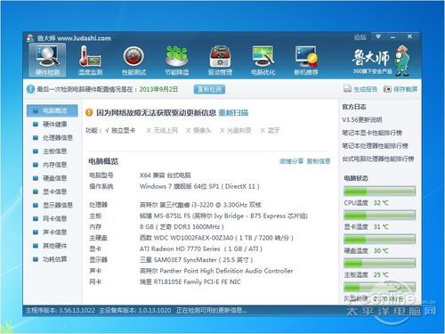445x334 pixels.
Task: Open the 新机推荐 medal monitor icon
Action: tap(306, 60)
